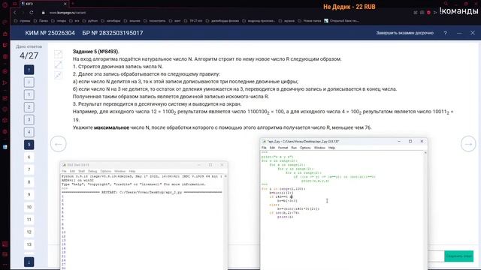Viewport: 481px width, 270px height.
Task: Open the info page 'i' in task list
Action: coord(29,82)
